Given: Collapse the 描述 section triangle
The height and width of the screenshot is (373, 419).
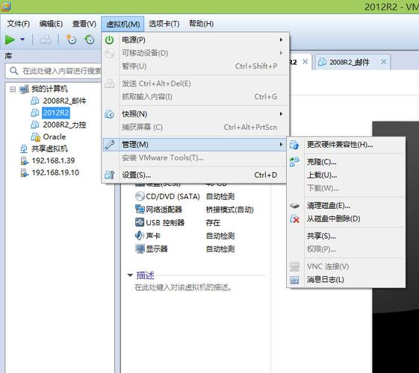Looking at the screenshot, I should click(130, 275).
